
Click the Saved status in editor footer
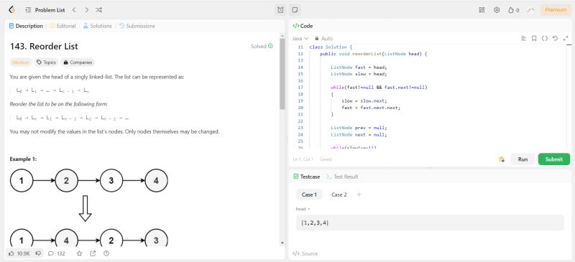click(x=326, y=159)
